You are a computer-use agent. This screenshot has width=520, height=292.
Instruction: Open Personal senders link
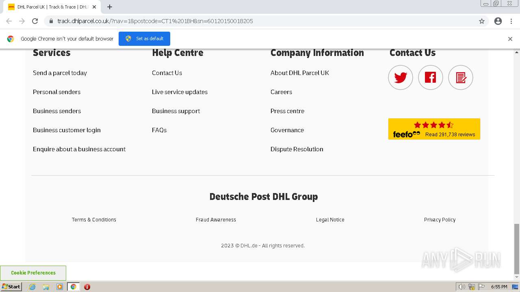click(56, 92)
